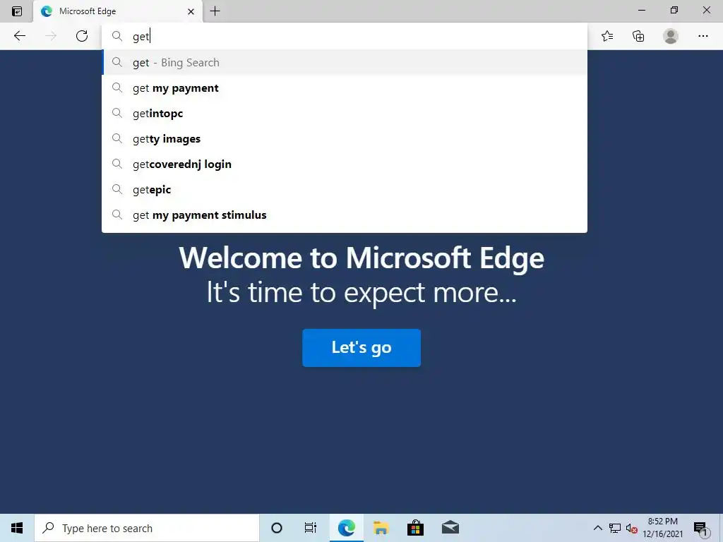Viewport: 723px width, 542px height.
Task: Open Microsoft Store from the taskbar
Action: coord(415,528)
